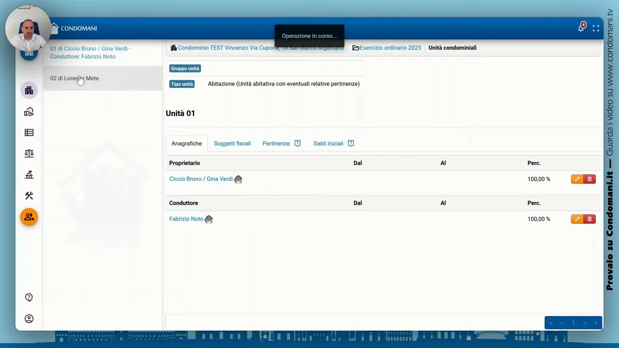Screen dimensions: 619x348
Task: Open the balance scales sidebar icon
Action: [x=29, y=154]
